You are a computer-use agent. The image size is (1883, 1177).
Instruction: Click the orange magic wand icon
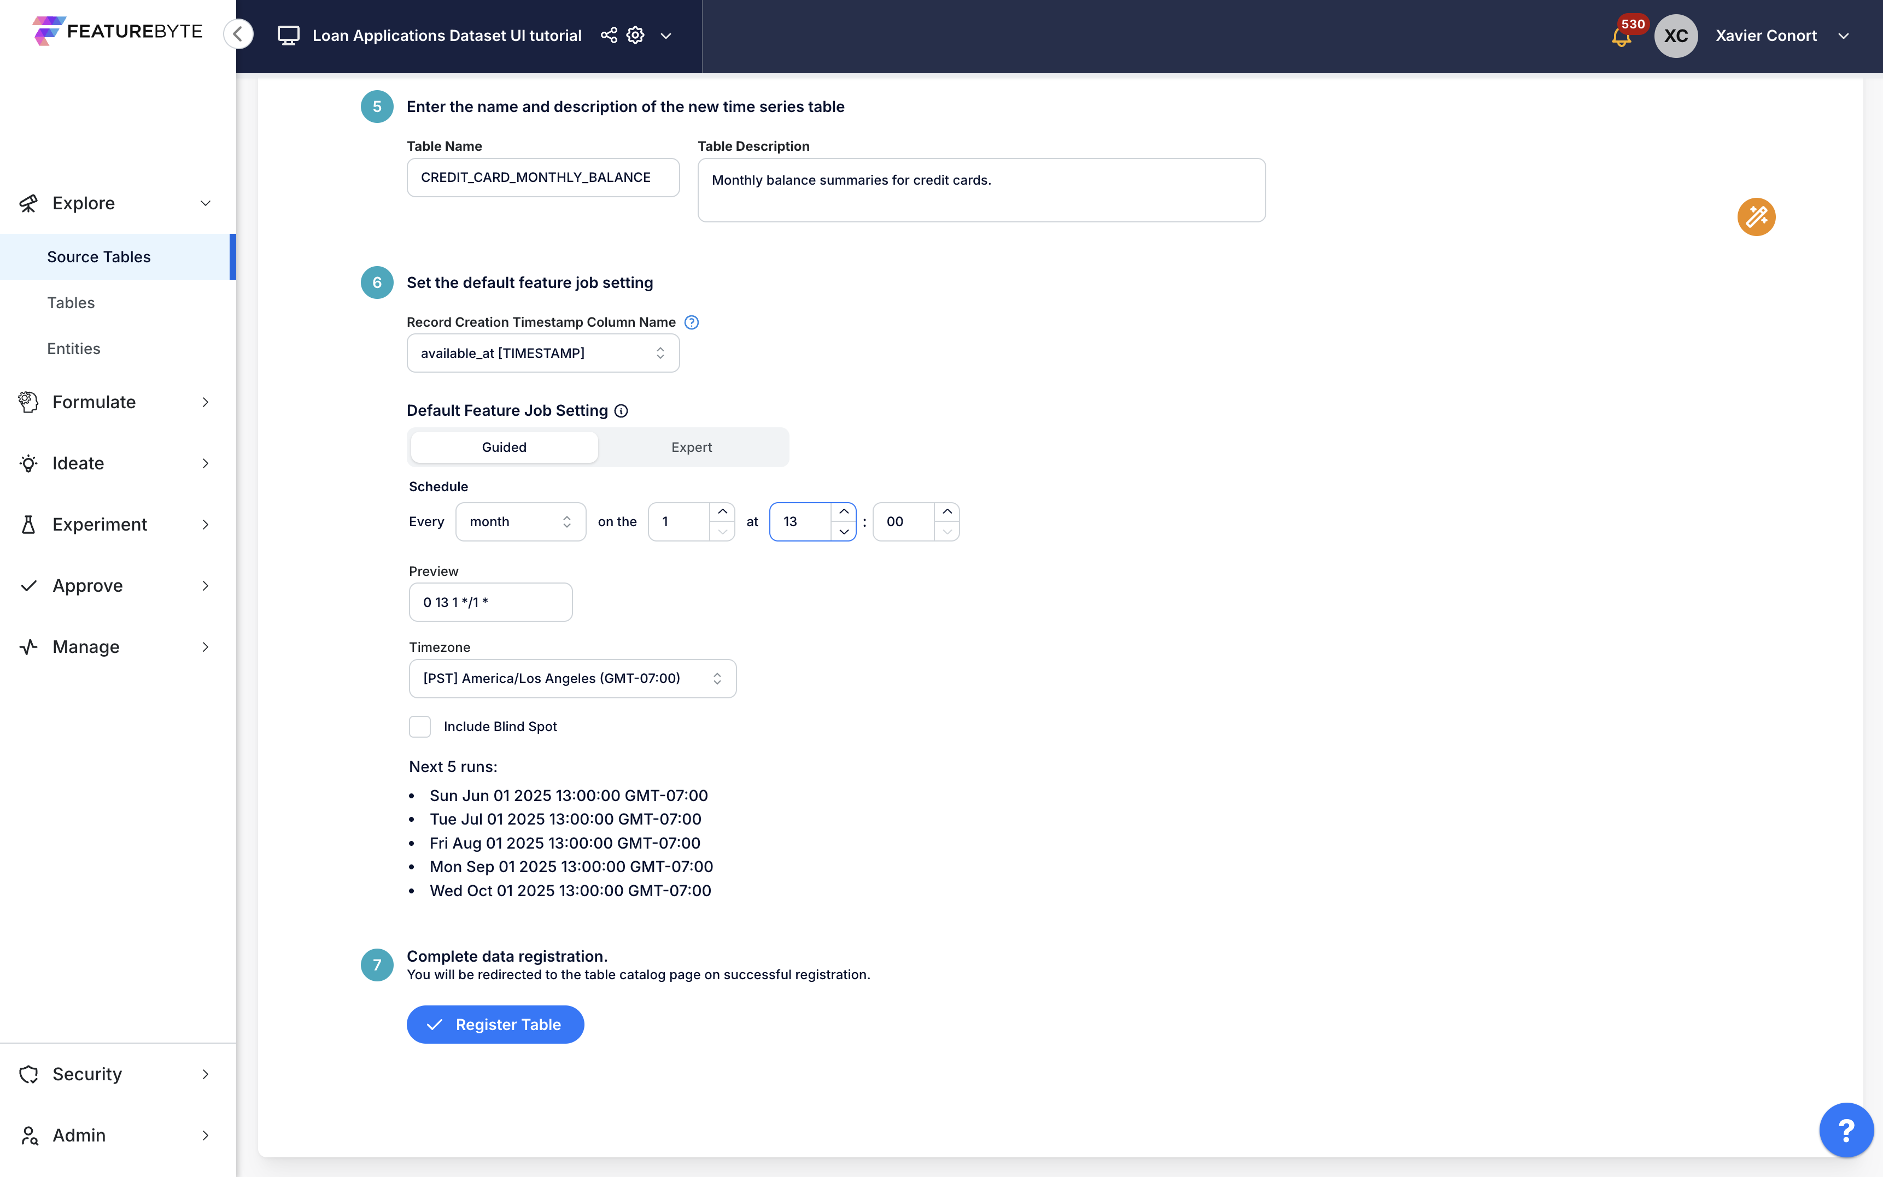click(x=1756, y=216)
